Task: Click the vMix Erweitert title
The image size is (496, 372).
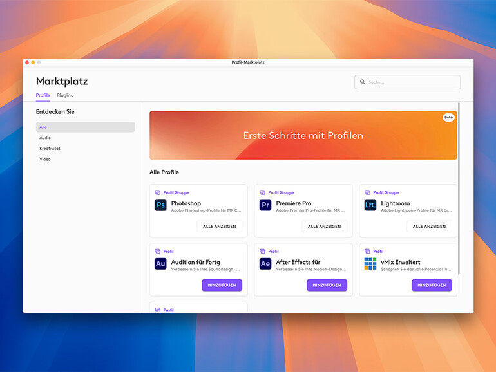Action: [x=401, y=262]
